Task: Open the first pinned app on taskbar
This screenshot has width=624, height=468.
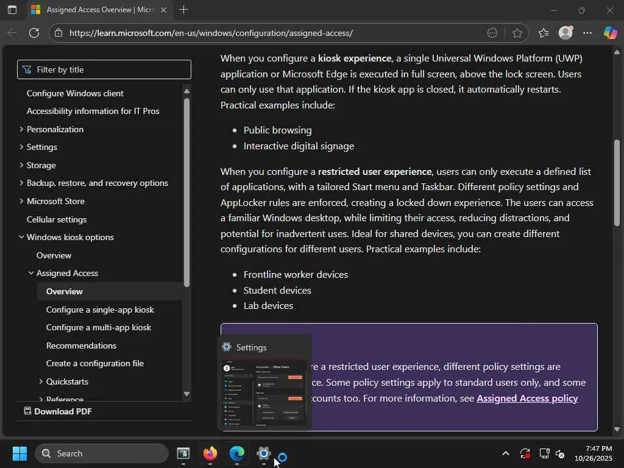Action: pyautogui.click(x=183, y=453)
